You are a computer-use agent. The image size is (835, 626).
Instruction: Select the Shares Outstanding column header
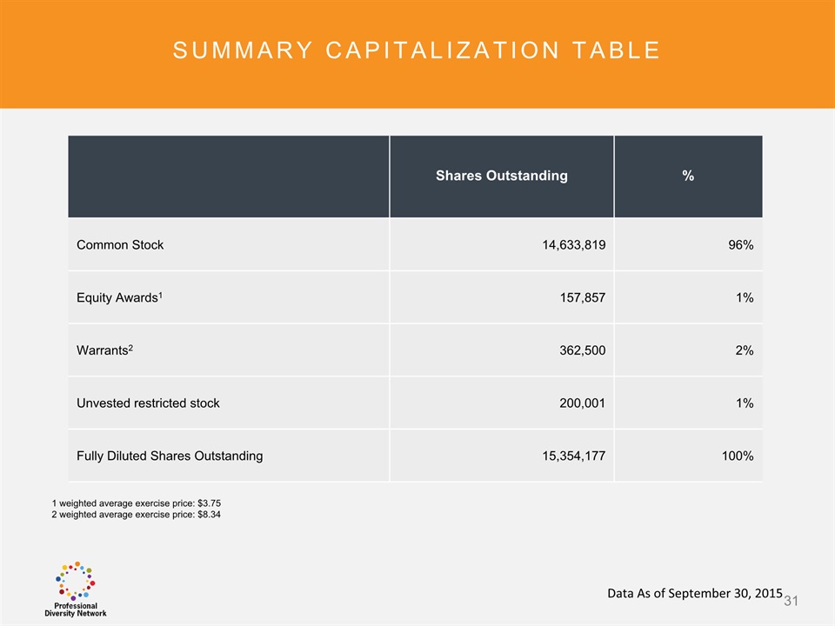501,176
